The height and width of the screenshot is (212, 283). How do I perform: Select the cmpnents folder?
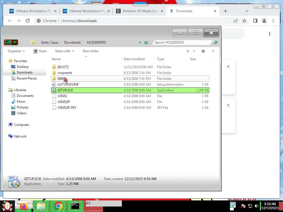click(x=130, y=73)
